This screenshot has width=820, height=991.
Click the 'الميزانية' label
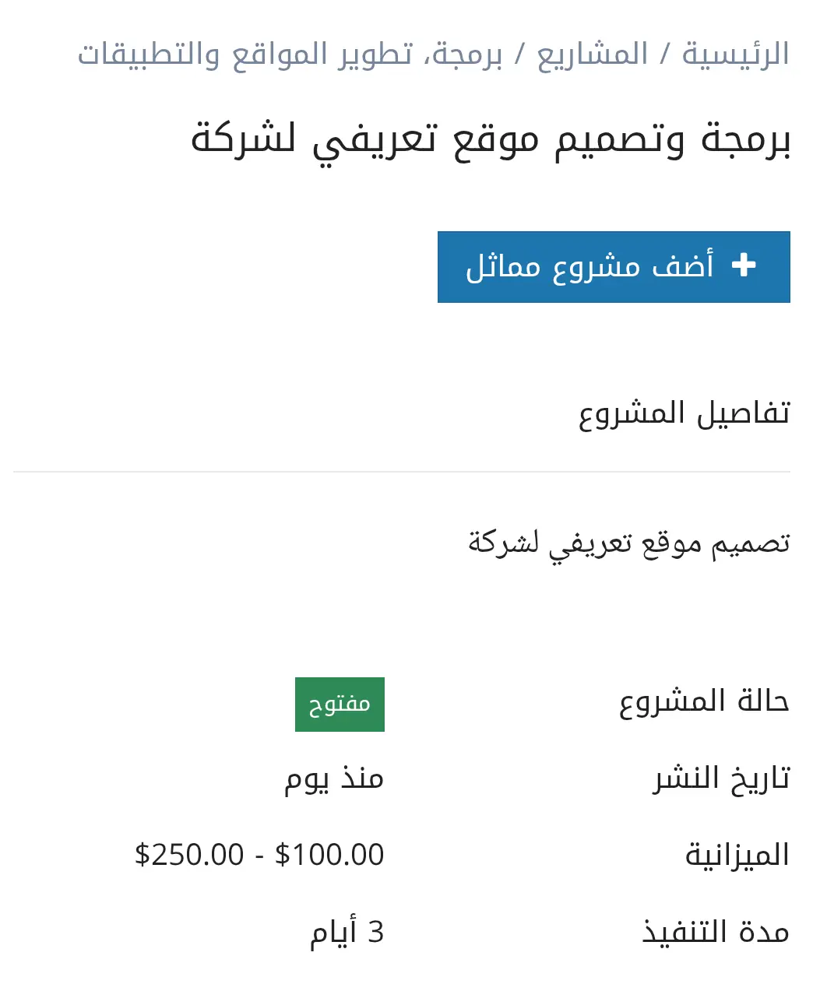pyautogui.click(x=737, y=855)
